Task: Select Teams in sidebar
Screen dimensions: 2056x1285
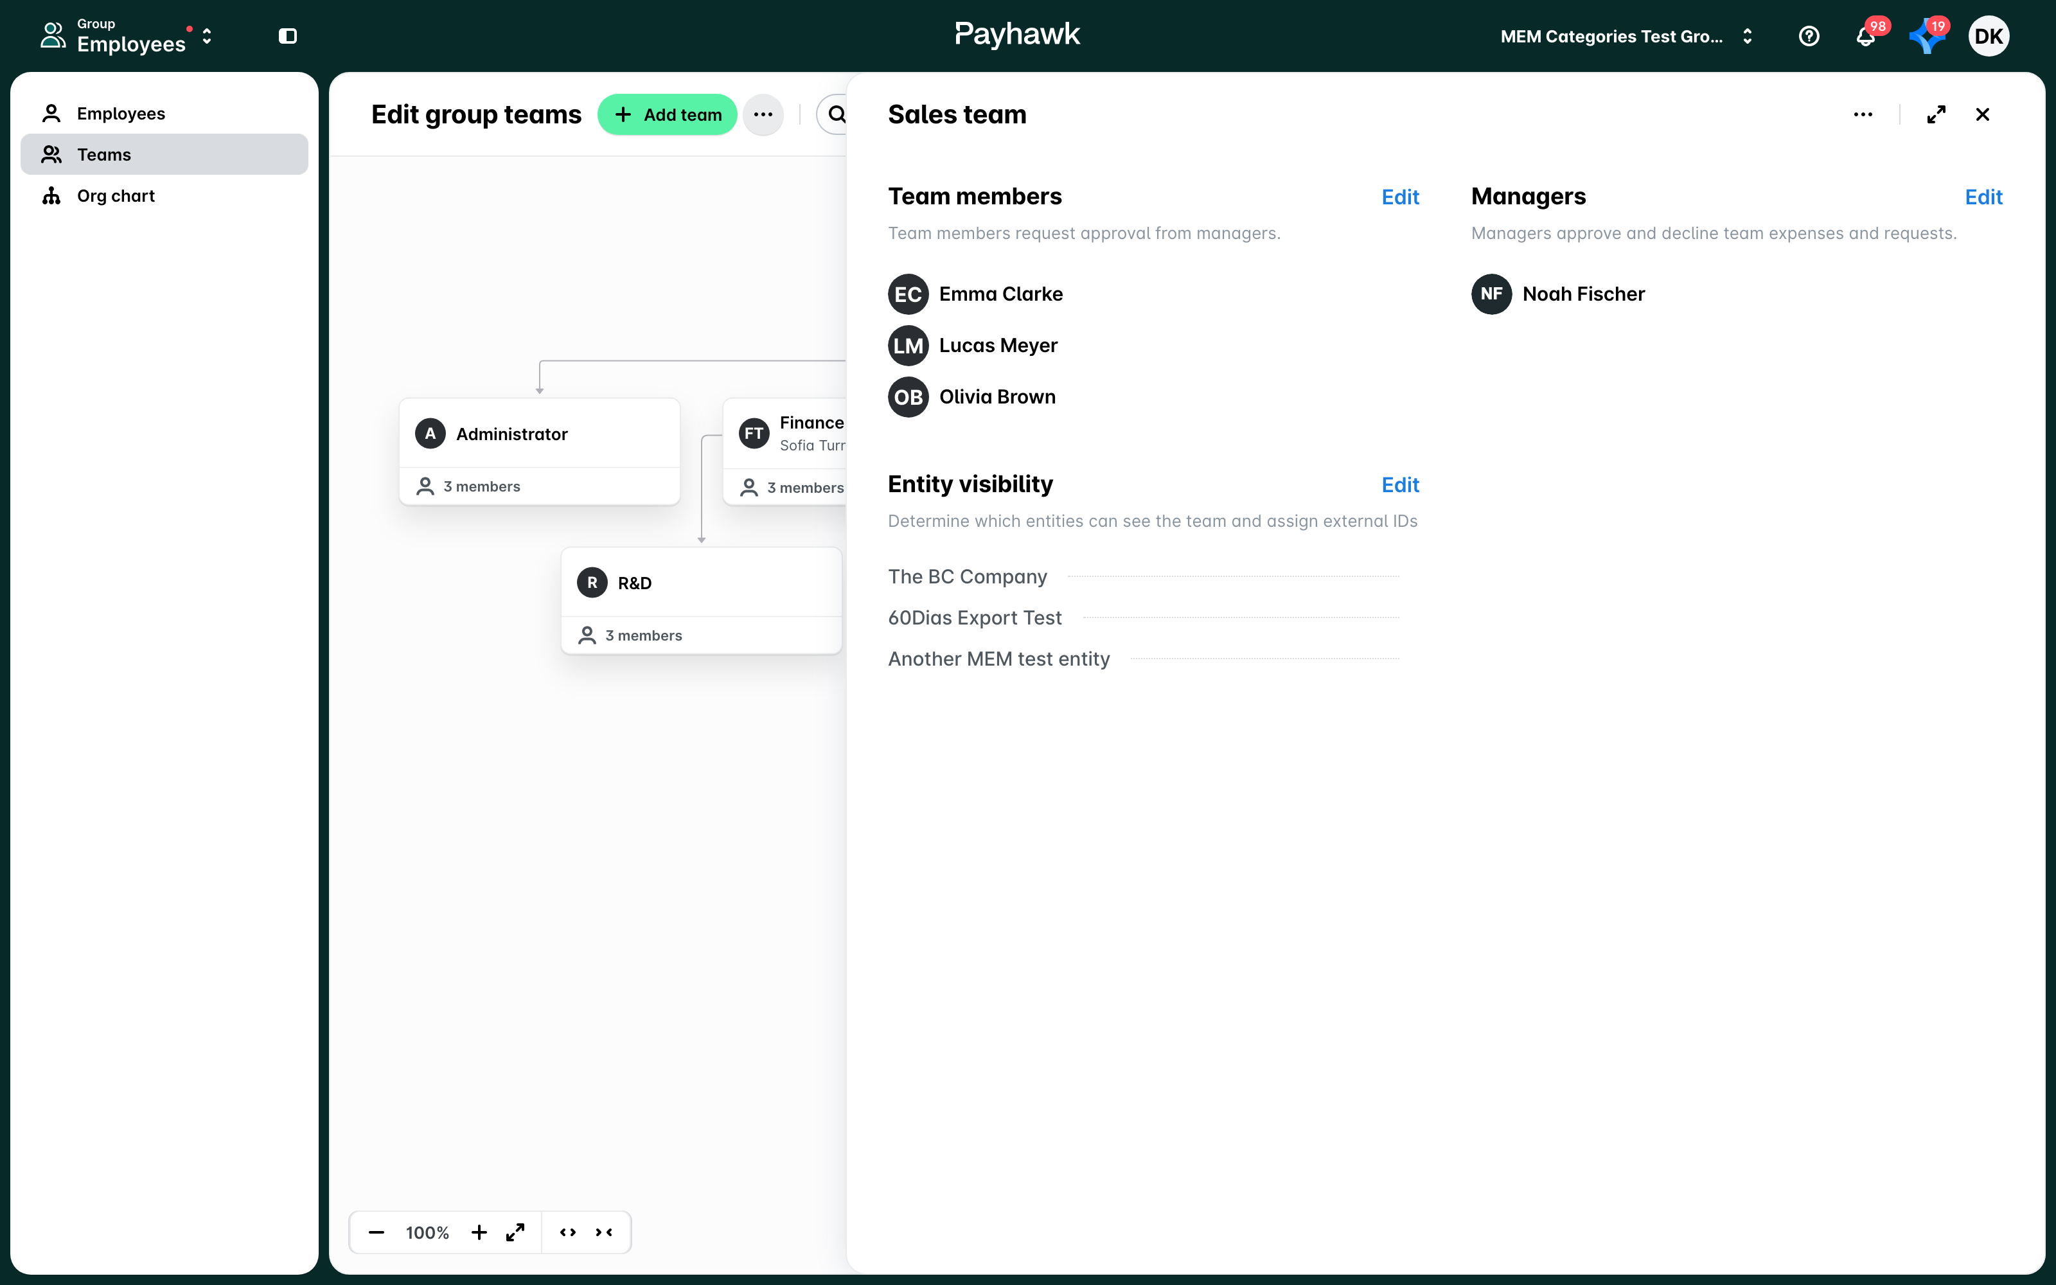Action: coord(164,154)
